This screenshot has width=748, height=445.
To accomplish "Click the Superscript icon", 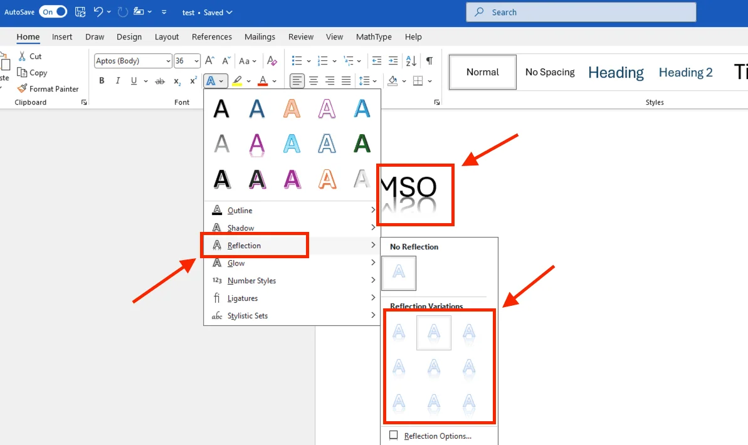I will (x=193, y=81).
